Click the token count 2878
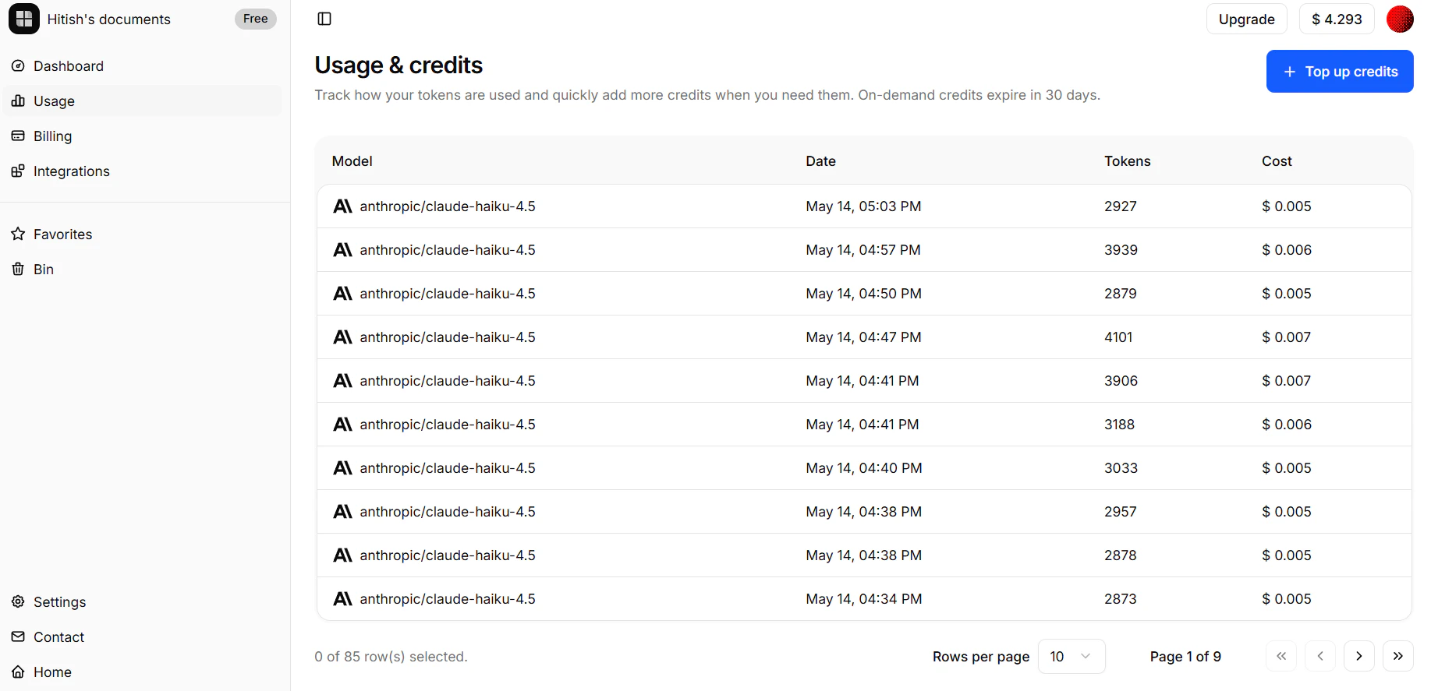1431x691 pixels. [x=1121, y=555]
